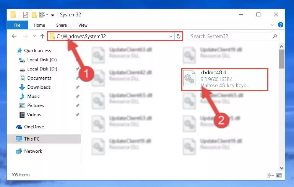Unpin Pictures using its pin icon
Image resolution: width=294 pixels, height=187 pixels.
[77, 105]
